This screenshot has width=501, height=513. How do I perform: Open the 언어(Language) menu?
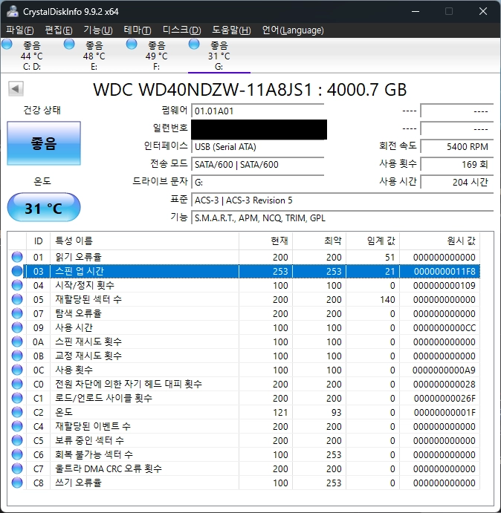pos(293,30)
